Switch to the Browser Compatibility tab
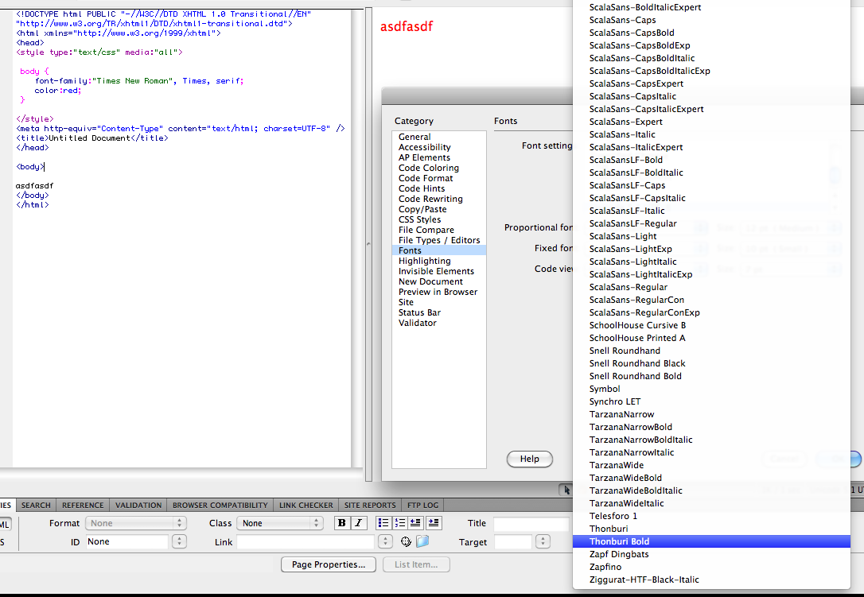Viewport: 864px width, 597px height. (x=220, y=505)
